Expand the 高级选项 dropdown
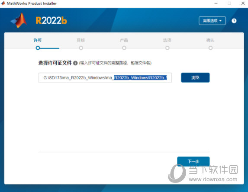The image size is (248, 192). tap(212, 21)
